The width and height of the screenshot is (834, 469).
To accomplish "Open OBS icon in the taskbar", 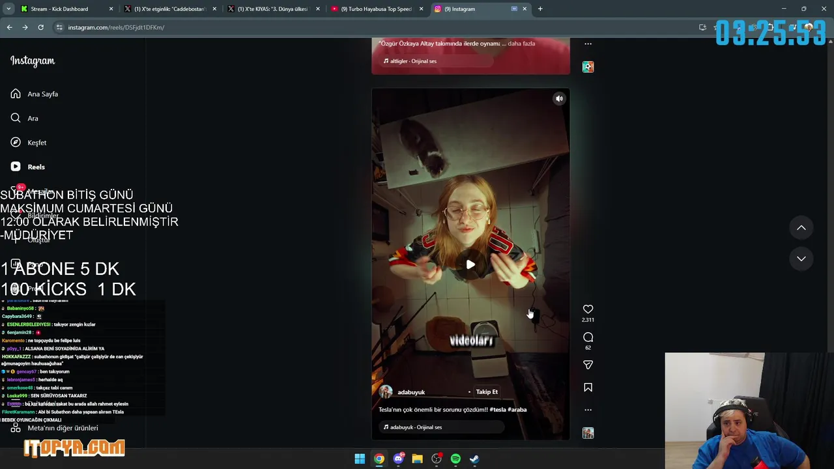I will (x=437, y=459).
